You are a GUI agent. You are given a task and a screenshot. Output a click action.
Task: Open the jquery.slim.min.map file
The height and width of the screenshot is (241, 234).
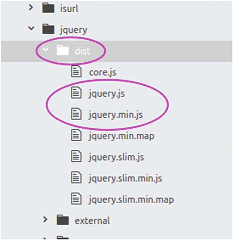click(x=131, y=200)
